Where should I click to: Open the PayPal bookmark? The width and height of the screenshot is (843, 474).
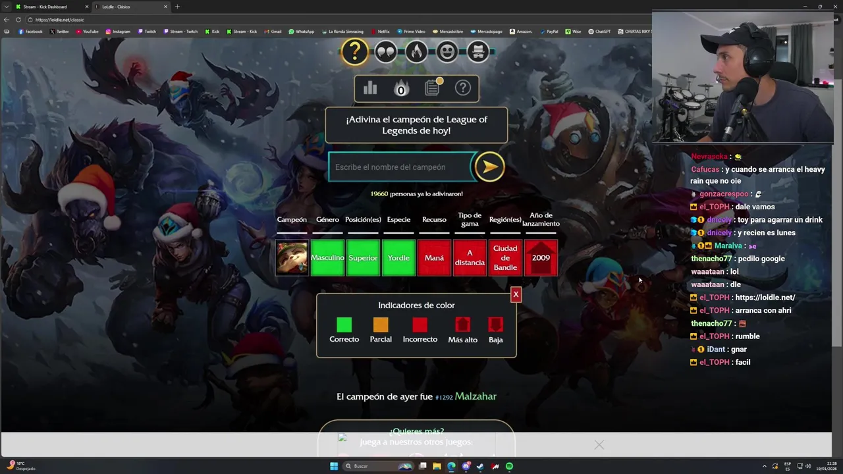549,32
